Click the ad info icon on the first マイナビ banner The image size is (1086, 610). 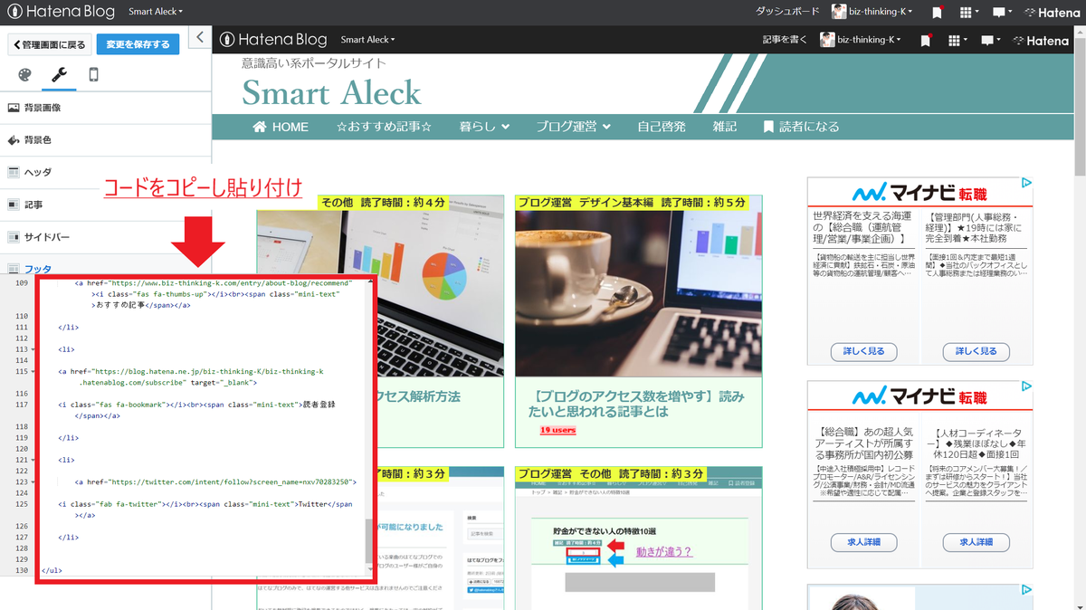pos(1025,183)
